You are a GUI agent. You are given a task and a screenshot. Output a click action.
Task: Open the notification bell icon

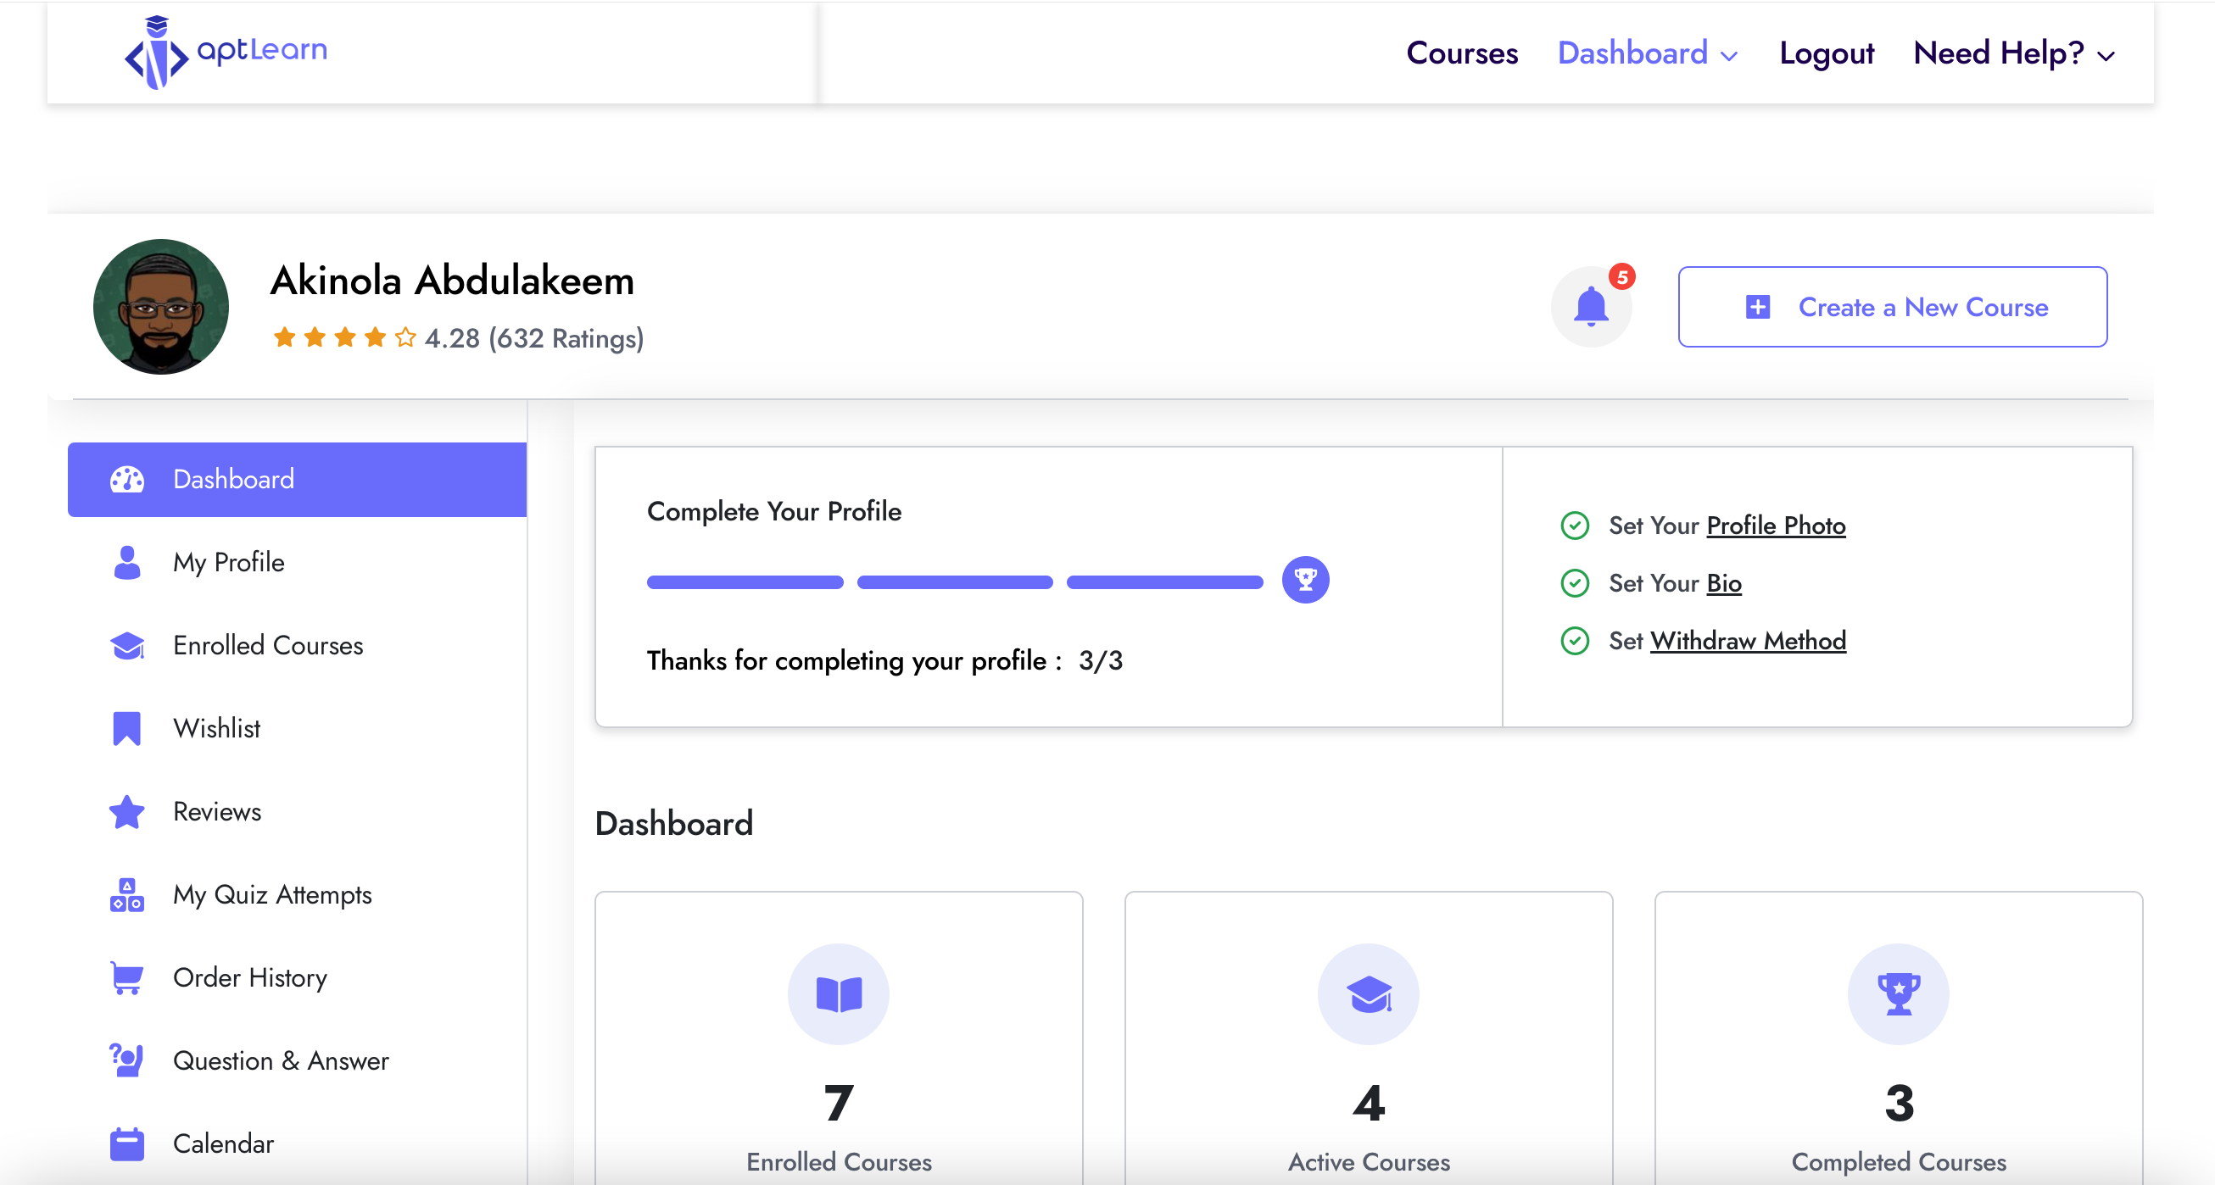click(1591, 307)
